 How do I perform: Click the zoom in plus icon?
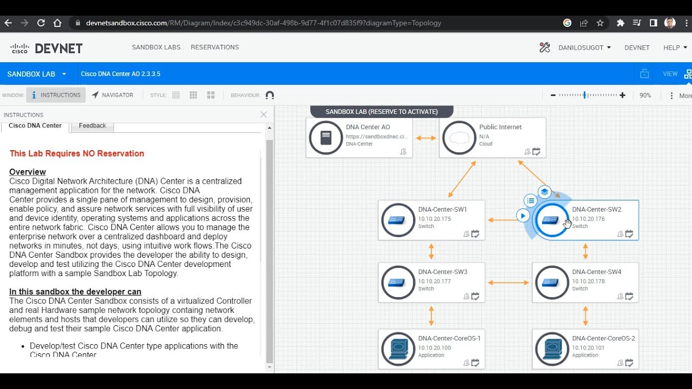[622, 95]
